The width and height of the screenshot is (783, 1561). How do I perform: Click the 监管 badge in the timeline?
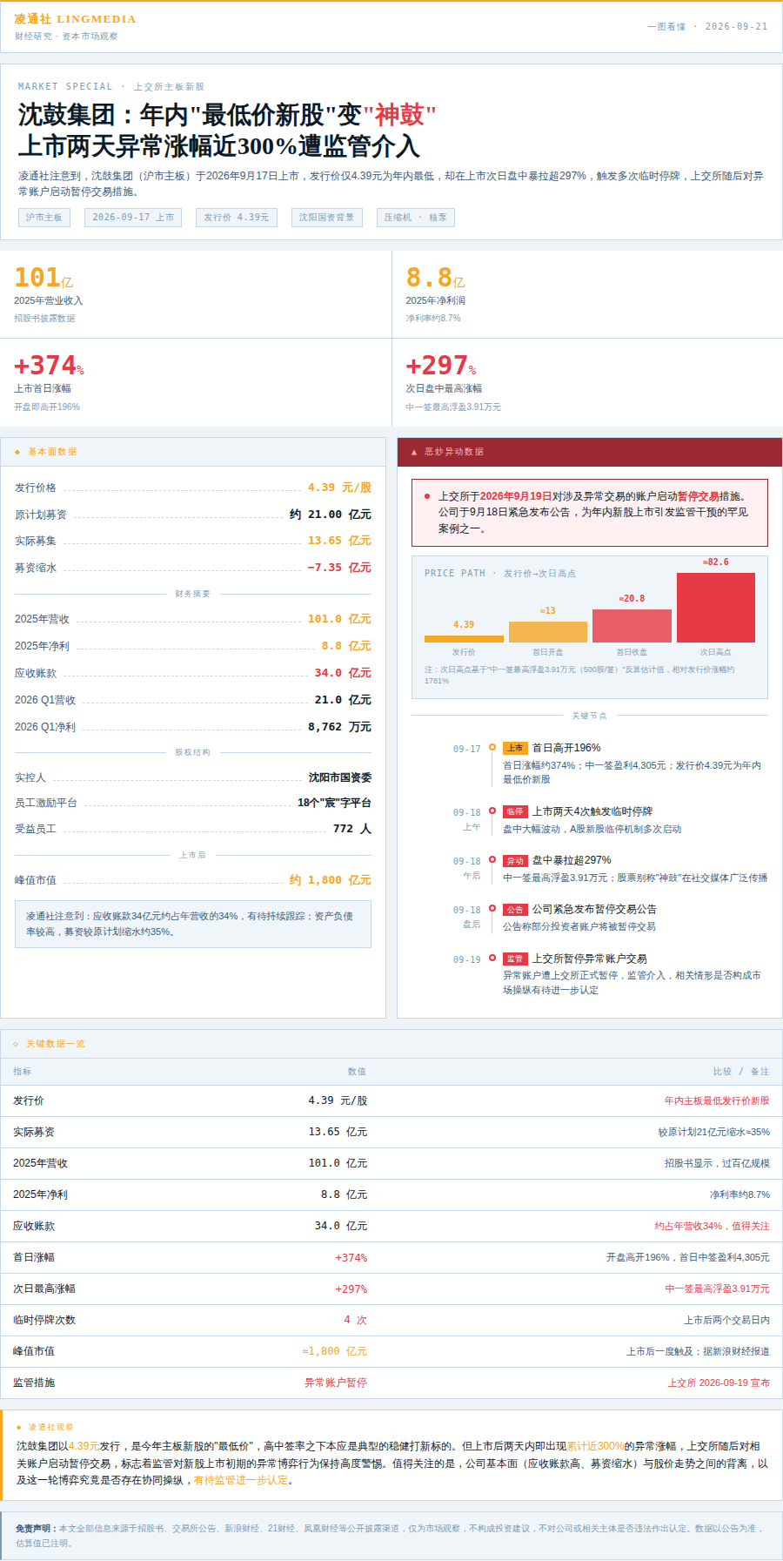click(515, 959)
